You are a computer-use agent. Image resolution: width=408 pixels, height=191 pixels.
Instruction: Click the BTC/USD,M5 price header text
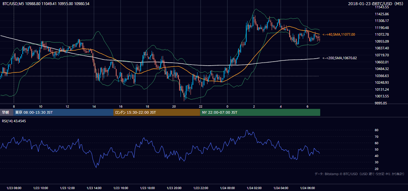(46, 4)
